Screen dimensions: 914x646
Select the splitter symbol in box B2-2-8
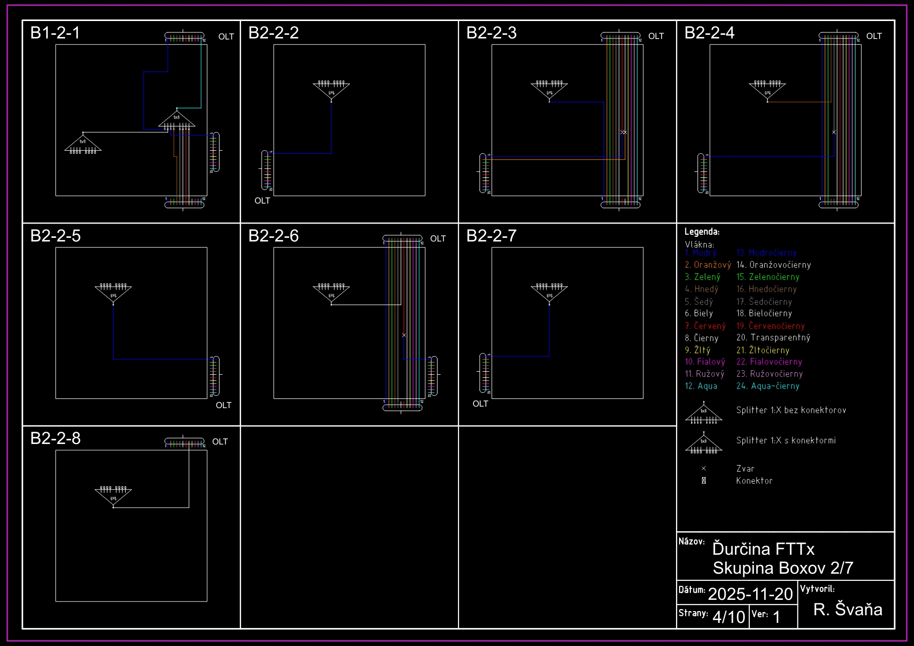(x=113, y=496)
